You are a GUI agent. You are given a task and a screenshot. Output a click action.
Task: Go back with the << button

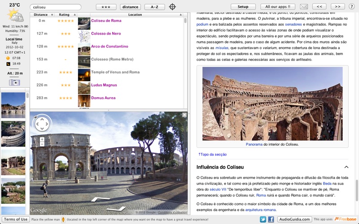point(320,7)
